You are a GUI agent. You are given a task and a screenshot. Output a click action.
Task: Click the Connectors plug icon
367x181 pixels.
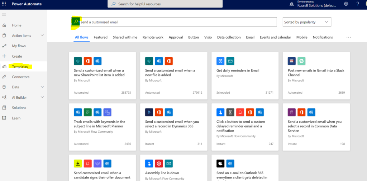[x=4, y=77]
